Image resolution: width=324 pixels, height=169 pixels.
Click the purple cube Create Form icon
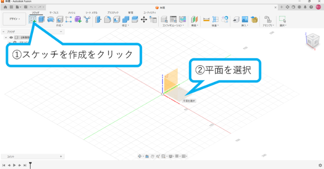click(x=78, y=19)
